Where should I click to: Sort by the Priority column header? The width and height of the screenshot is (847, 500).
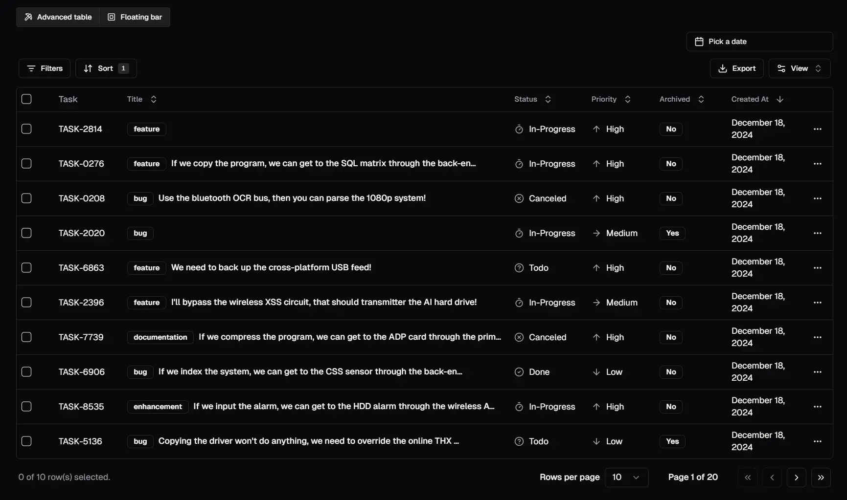611,99
